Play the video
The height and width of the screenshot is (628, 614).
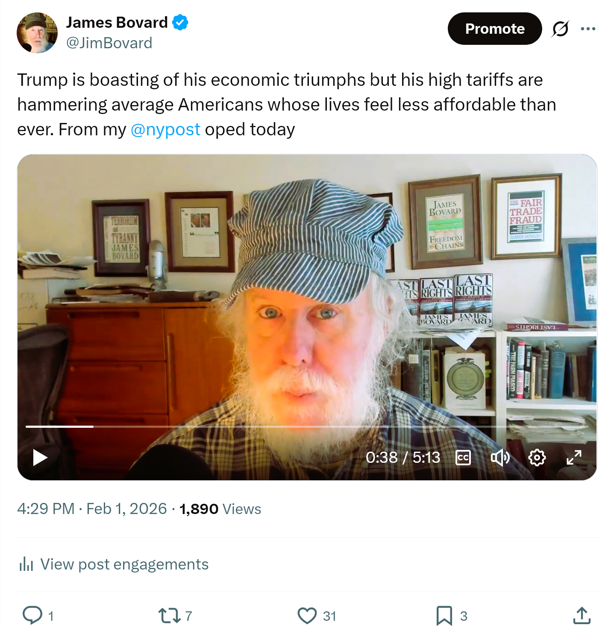tap(40, 457)
